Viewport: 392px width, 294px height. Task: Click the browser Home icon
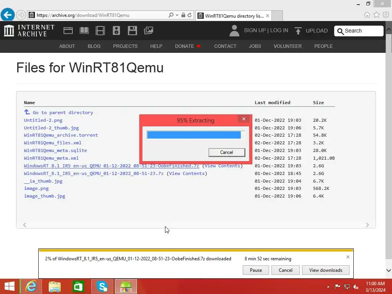tap(367, 15)
